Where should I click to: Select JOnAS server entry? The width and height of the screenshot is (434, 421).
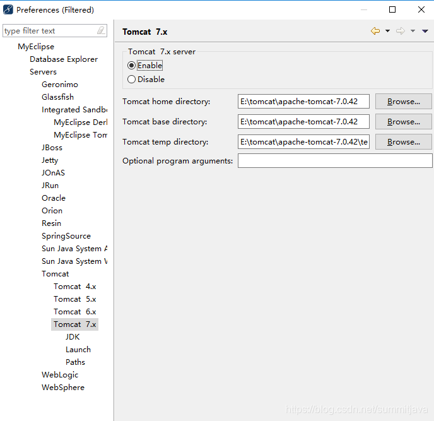pos(53,173)
